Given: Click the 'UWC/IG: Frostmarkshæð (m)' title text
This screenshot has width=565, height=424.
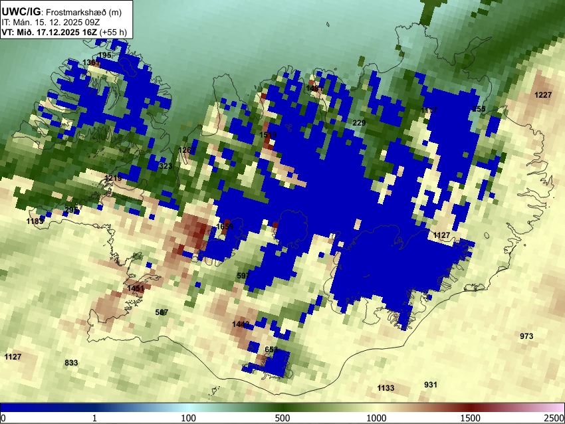Looking at the screenshot, I should tap(62, 12).
